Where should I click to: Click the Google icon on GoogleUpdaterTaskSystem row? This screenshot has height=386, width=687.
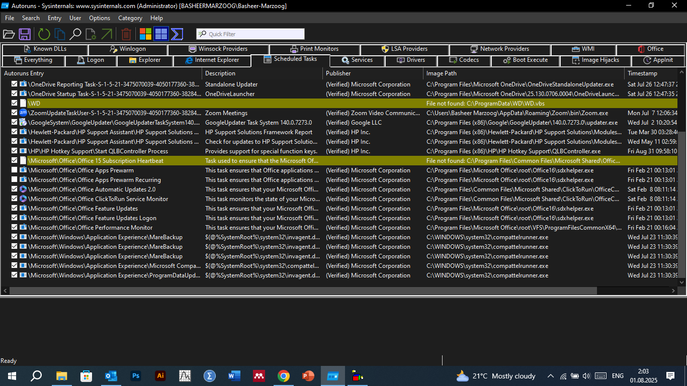[x=23, y=123]
